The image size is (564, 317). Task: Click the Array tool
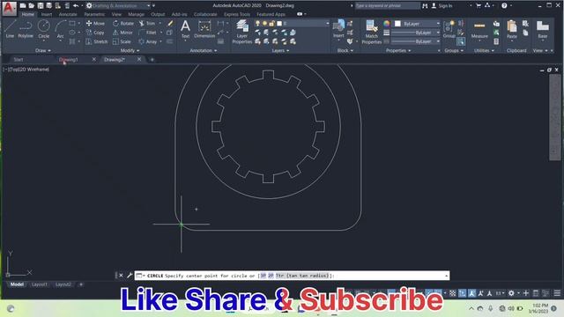coord(148,41)
